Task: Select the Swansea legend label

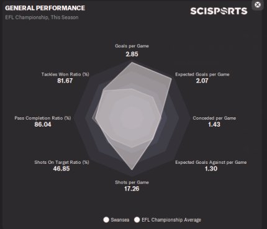Action: click(x=120, y=220)
